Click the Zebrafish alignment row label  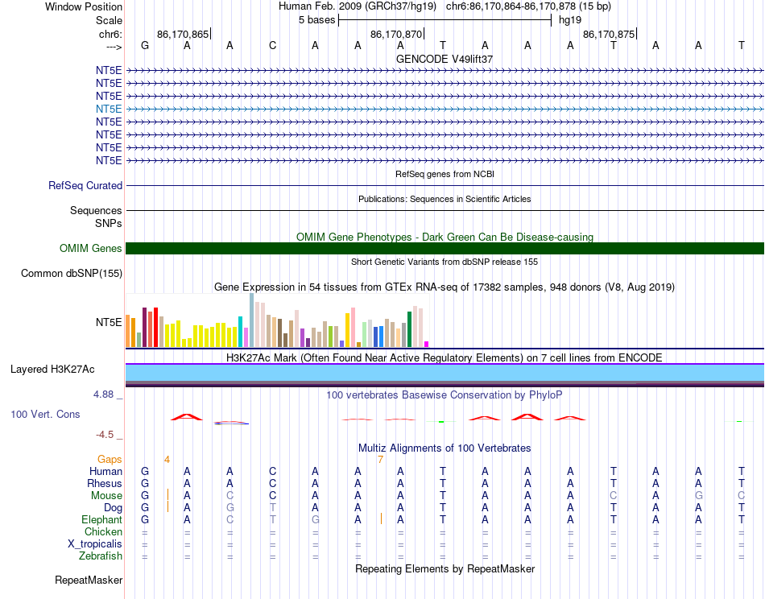click(x=101, y=556)
